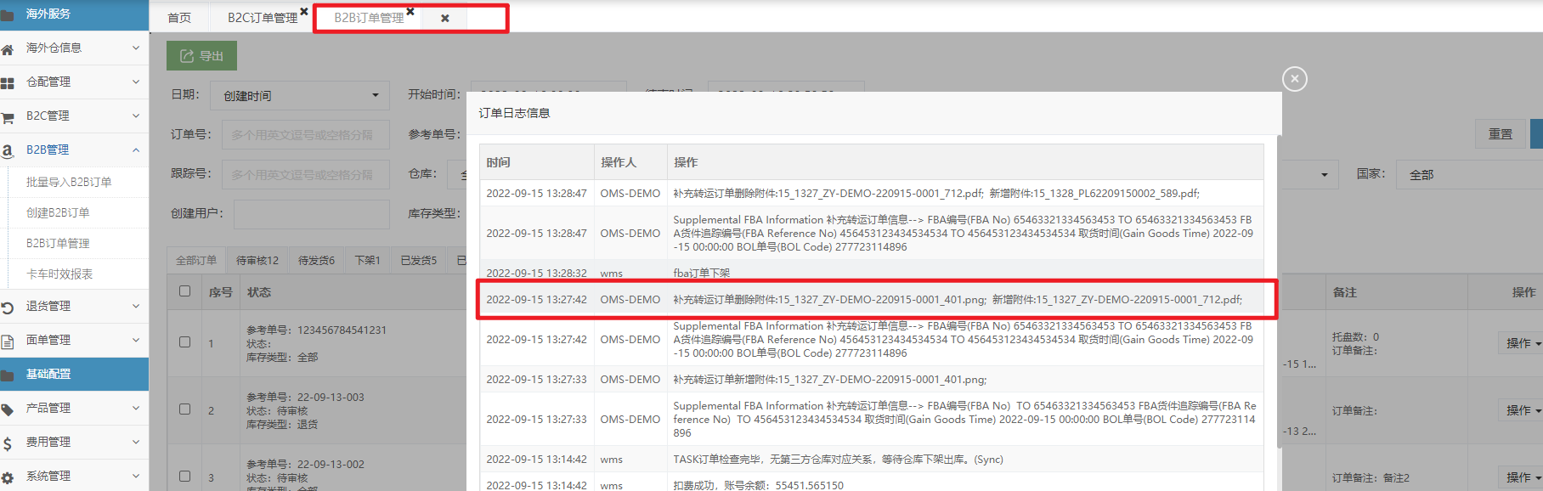Check the box for order row 1
Screen dimensions: 1543x491
184,342
